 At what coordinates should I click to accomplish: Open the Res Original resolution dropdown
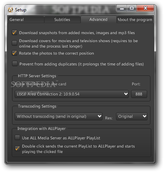[x=132, y=116]
